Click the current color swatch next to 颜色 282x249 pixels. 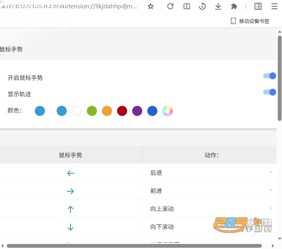(40, 111)
